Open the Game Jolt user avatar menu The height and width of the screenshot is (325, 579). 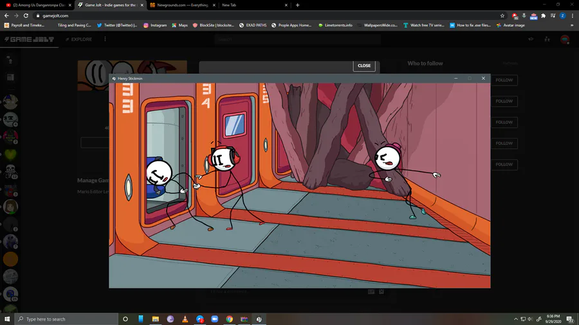pyautogui.click(x=565, y=39)
